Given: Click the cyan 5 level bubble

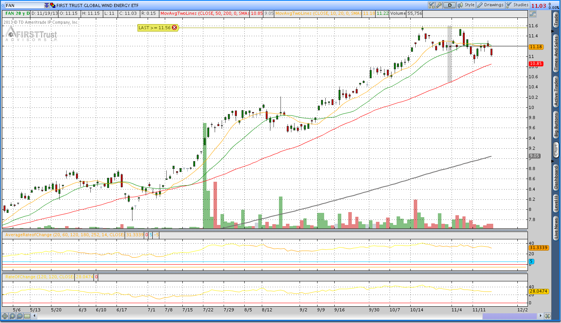Looking at the screenshot, I should click(x=531, y=262).
